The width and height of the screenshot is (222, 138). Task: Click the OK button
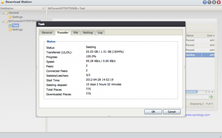coord(153,112)
